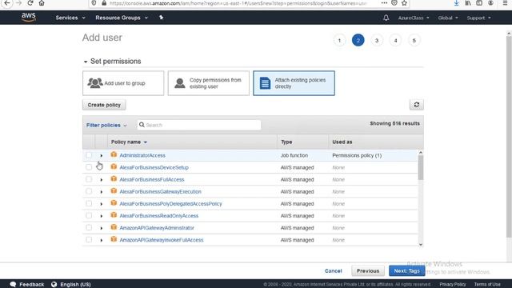Click the Next: Tags button
The image size is (512, 288).
tap(407, 270)
